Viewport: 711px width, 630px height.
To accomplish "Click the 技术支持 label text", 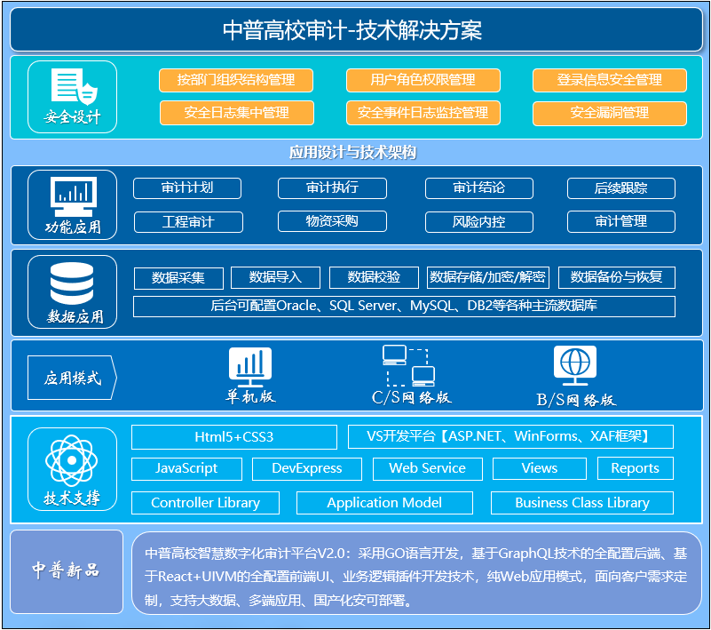I will point(72,498).
